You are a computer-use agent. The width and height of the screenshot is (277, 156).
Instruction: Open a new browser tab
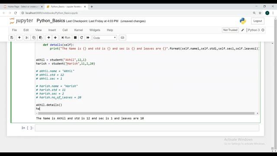coord(91,7)
